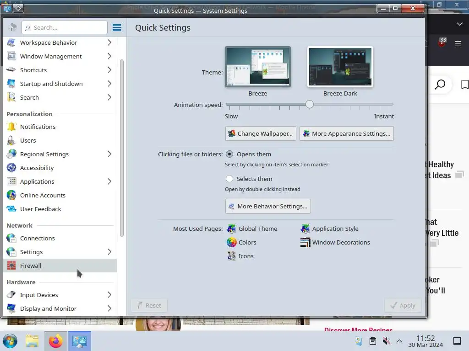The height and width of the screenshot is (351, 469).
Task: Show hidden system tray icons arrow
Action: tap(399, 341)
